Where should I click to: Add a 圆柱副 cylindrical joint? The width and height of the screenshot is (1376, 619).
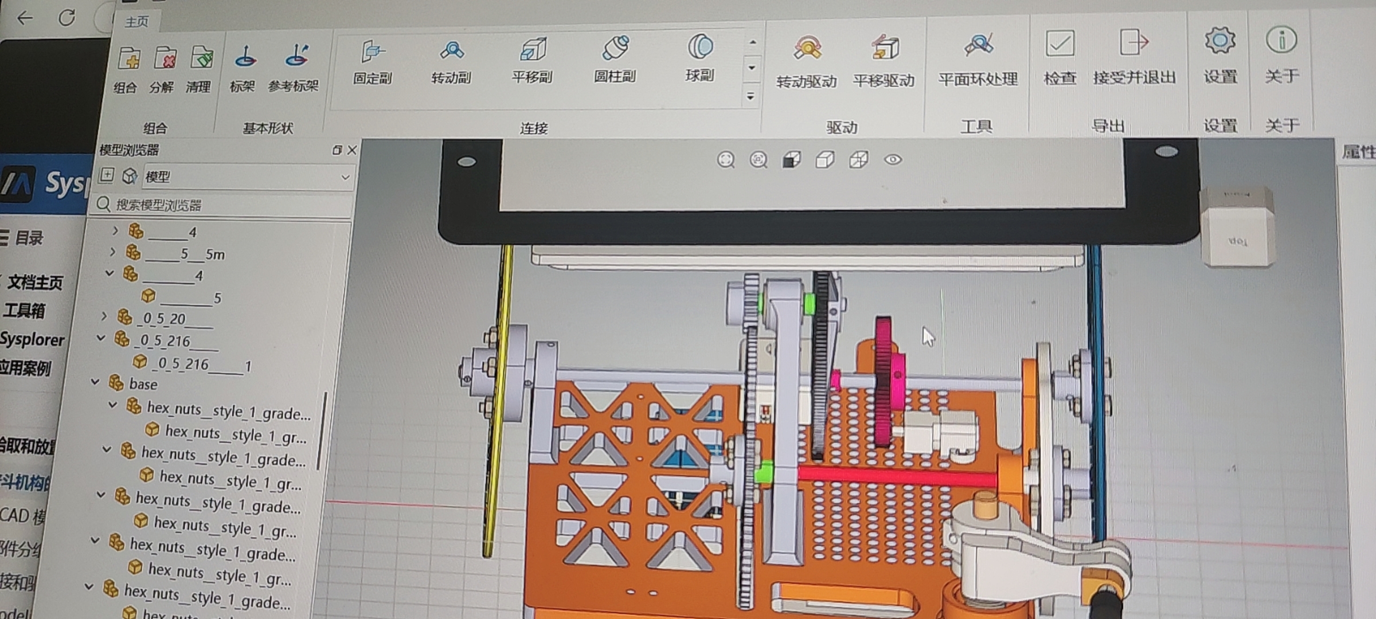[x=615, y=60]
